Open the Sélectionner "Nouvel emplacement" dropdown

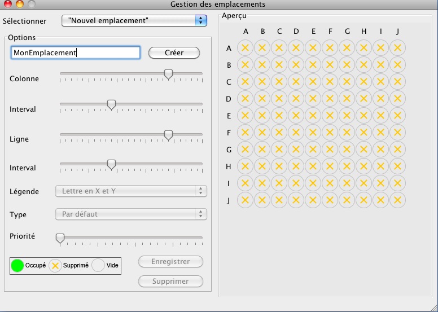pos(134,21)
